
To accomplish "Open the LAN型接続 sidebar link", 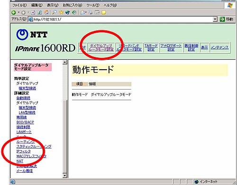I will pos(27,112).
